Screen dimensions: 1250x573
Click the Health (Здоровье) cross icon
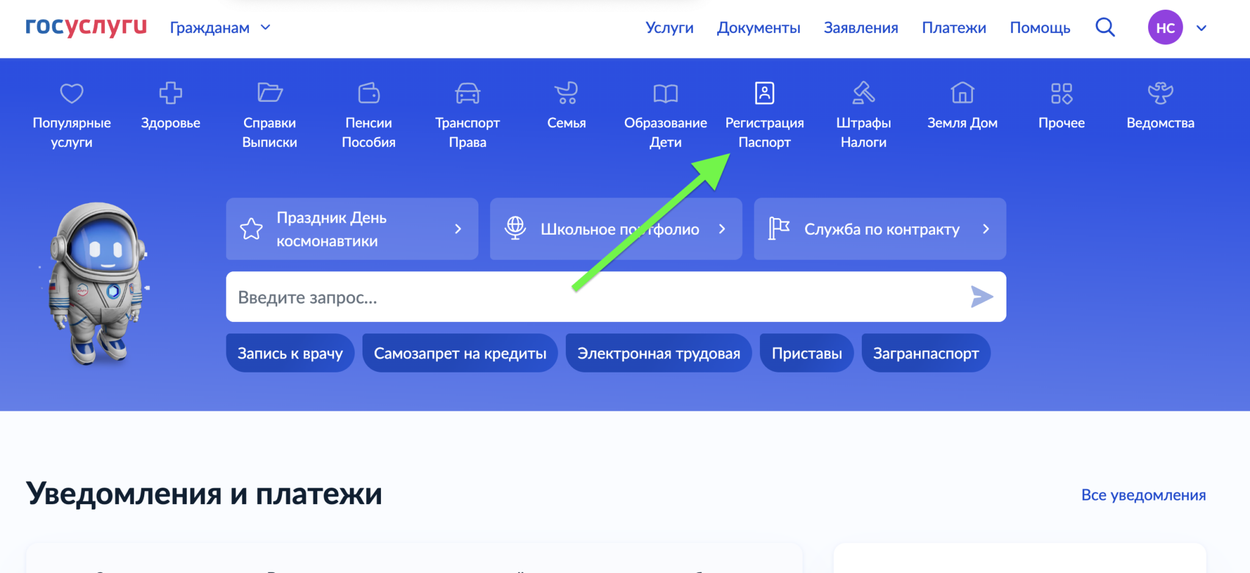tap(170, 93)
